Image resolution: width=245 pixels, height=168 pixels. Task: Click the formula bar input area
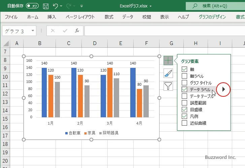coord(165,31)
